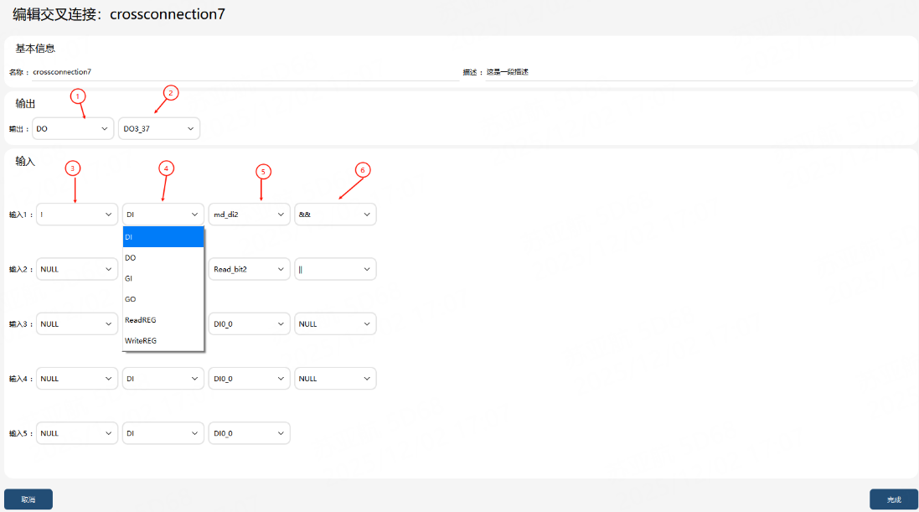Open the Read_bit2 signal dropdown

(249, 269)
